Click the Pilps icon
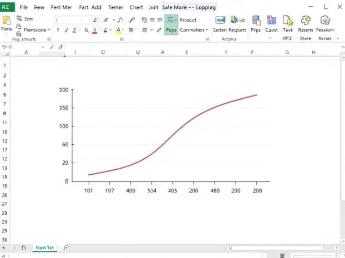This screenshot has height=258, width=345. coord(256,21)
